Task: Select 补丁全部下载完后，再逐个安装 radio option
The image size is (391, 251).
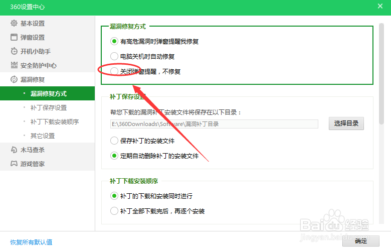Action: tap(114, 211)
